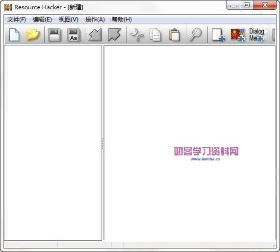Viewport: 280px width, 252px height.
Task: Click the down-left arrow import icon
Action: pos(95,35)
